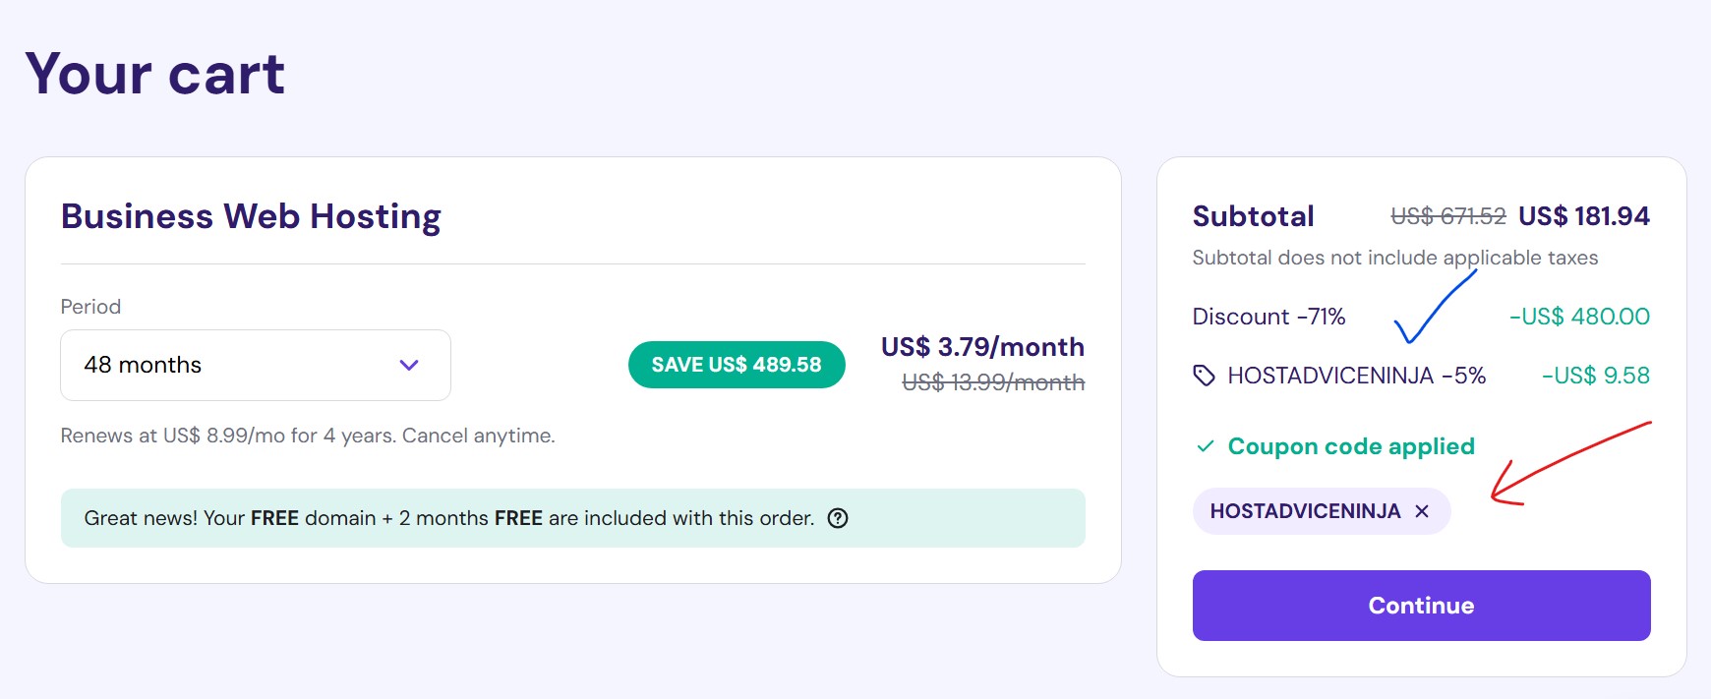Screen dimensions: 1711x699
Task: Click the Your cart heading
Action: [x=154, y=73]
